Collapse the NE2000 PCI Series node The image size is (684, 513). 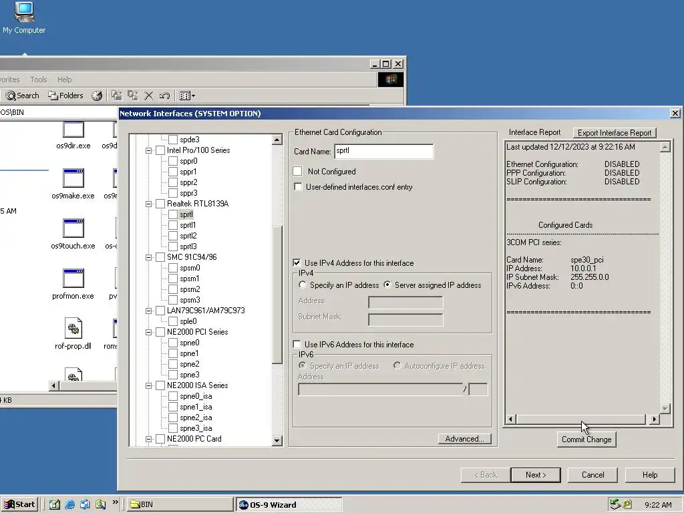pos(149,332)
